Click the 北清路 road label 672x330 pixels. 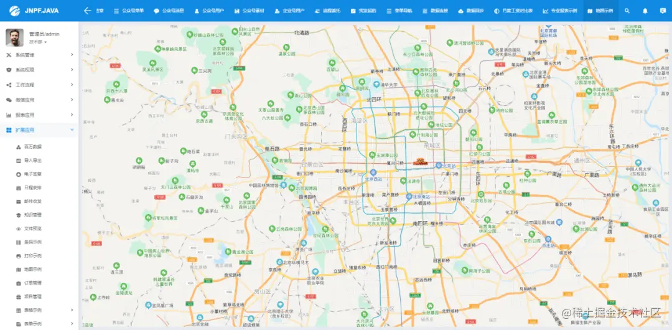(302, 32)
